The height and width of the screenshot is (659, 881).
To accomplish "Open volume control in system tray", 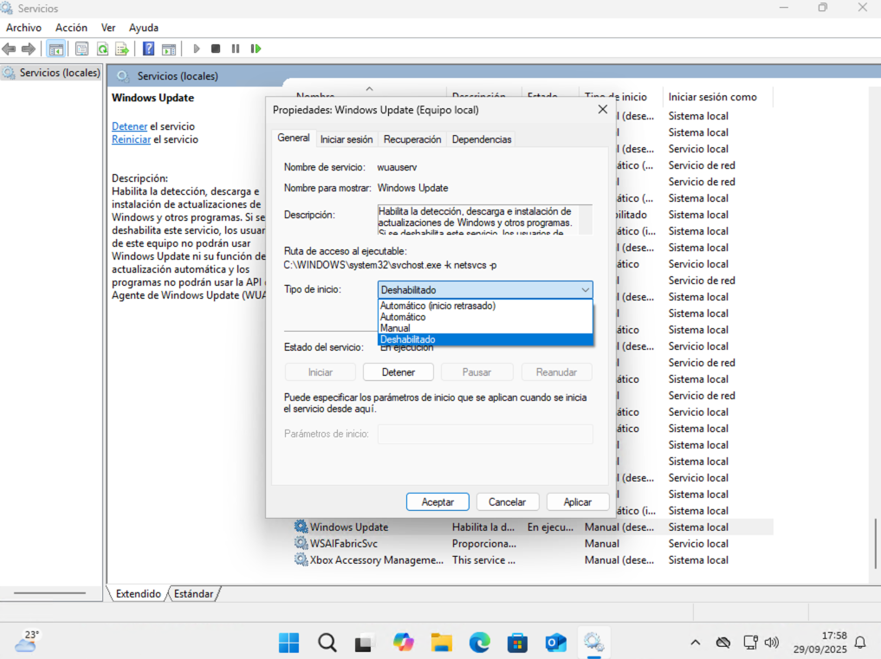I will (x=772, y=642).
